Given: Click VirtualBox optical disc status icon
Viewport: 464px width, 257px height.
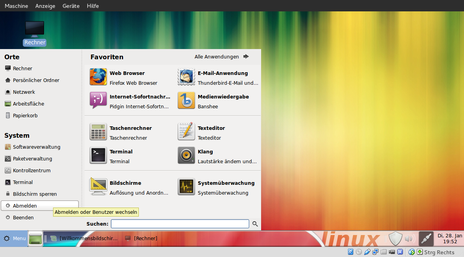Looking at the screenshot, I should [x=359, y=252].
